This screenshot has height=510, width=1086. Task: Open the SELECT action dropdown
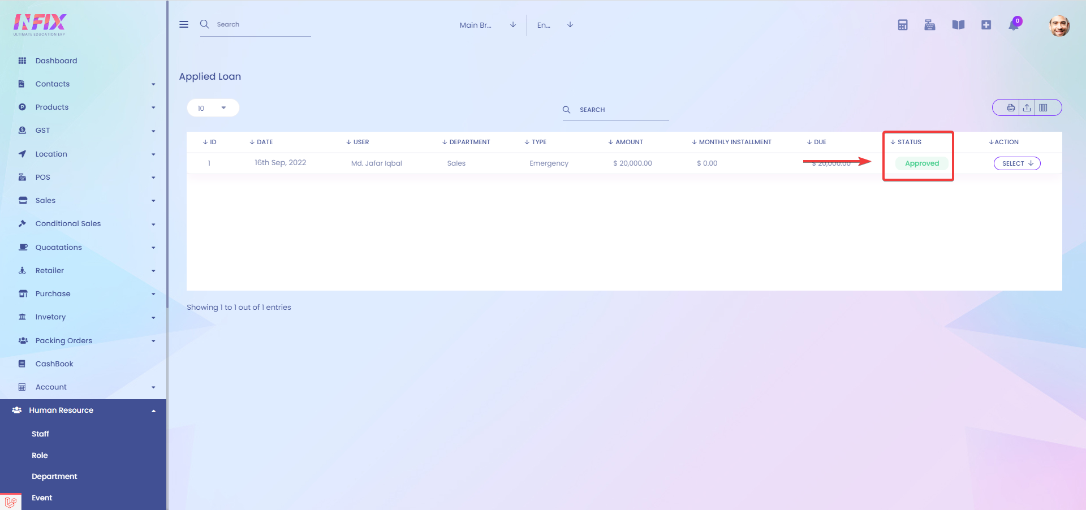(1017, 163)
